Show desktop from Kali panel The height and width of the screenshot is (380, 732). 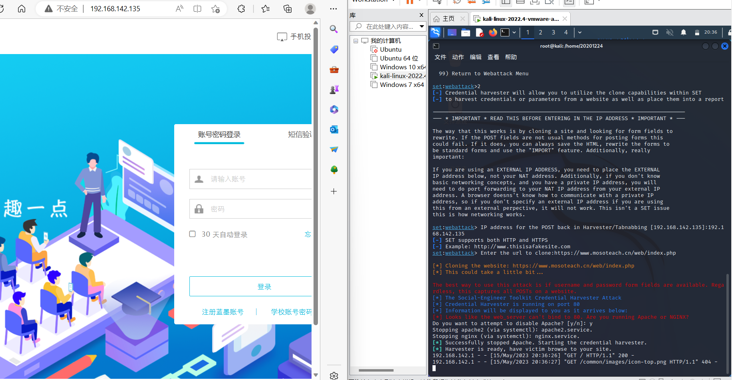click(x=452, y=32)
